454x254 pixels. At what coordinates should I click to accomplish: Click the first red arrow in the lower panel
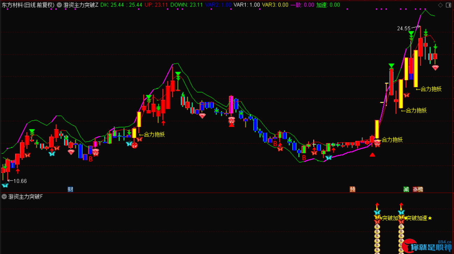coord(377,206)
